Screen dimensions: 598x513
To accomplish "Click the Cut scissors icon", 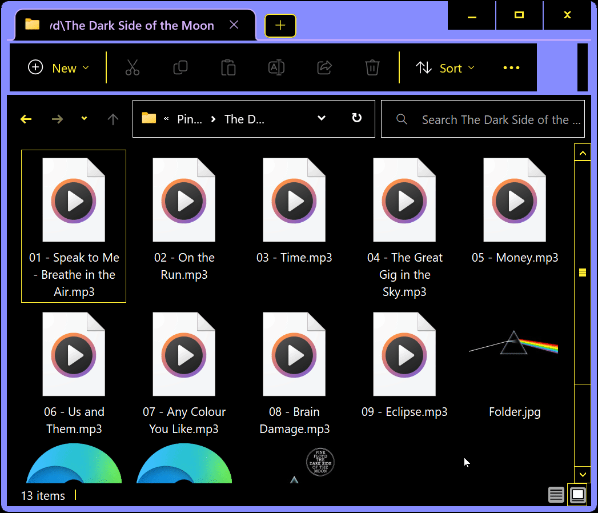I will [133, 67].
